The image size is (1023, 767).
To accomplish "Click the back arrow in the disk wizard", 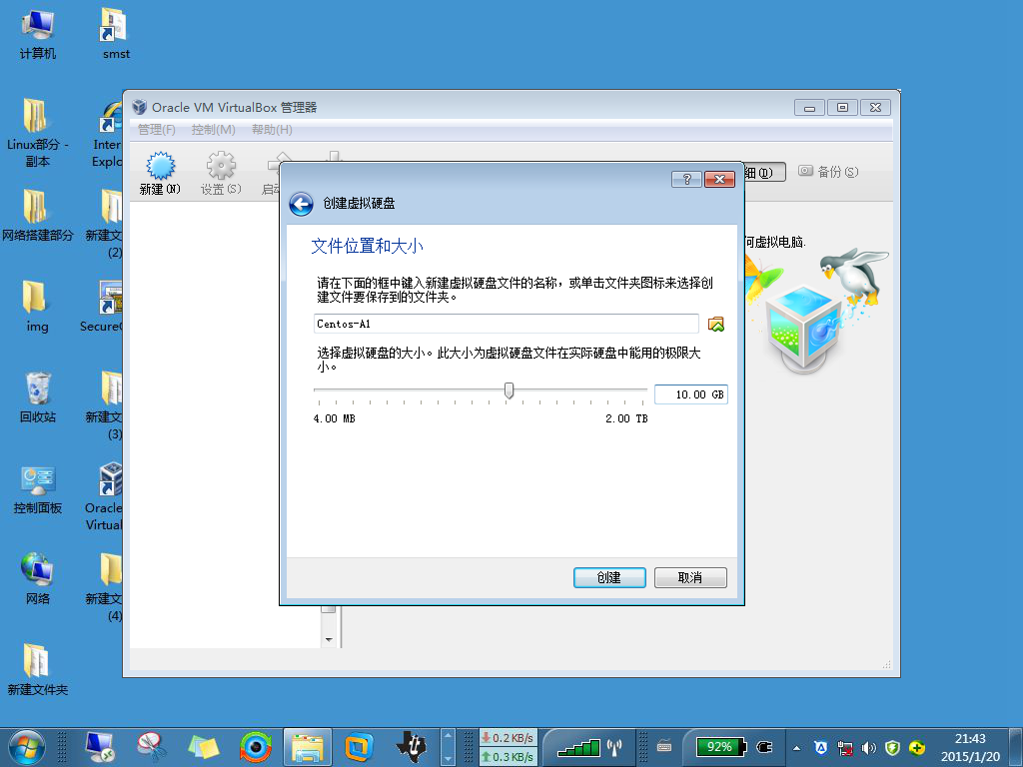I will click(x=301, y=204).
